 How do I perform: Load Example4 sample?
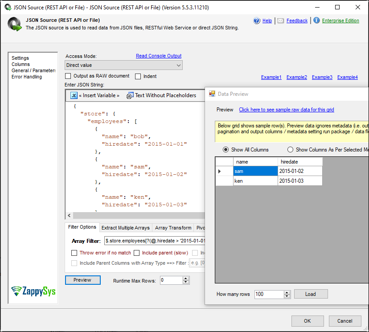pyautogui.click(x=347, y=77)
